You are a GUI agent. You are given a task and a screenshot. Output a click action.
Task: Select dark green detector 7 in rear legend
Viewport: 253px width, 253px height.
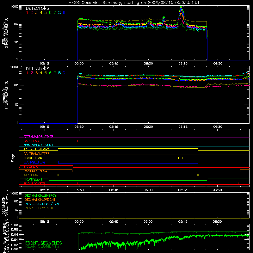coord(55,73)
